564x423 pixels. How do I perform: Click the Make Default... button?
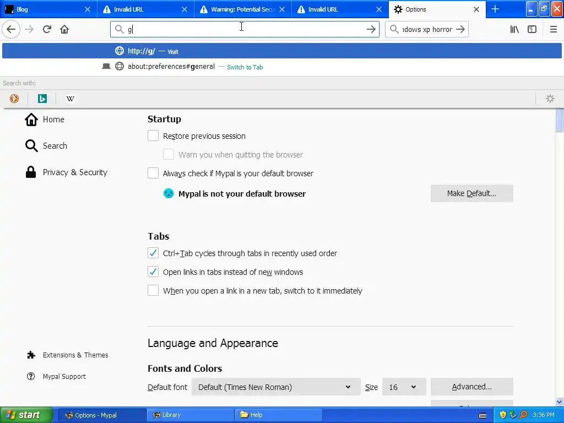coord(471,193)
